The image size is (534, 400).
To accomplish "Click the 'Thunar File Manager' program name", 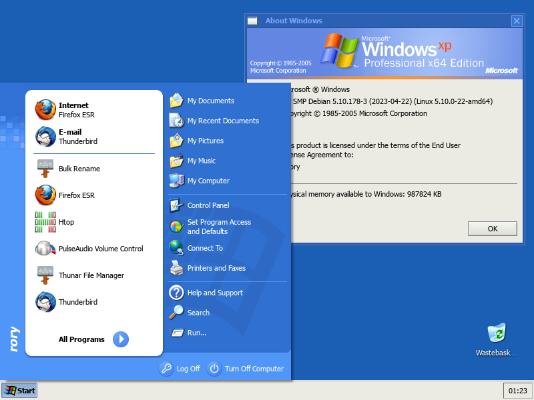I will 91,275.
